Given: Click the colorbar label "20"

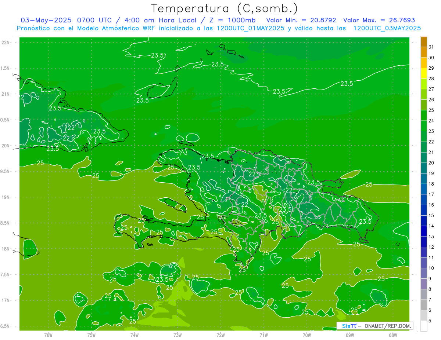Looking at the screenshot, I should tap(431, 163).
